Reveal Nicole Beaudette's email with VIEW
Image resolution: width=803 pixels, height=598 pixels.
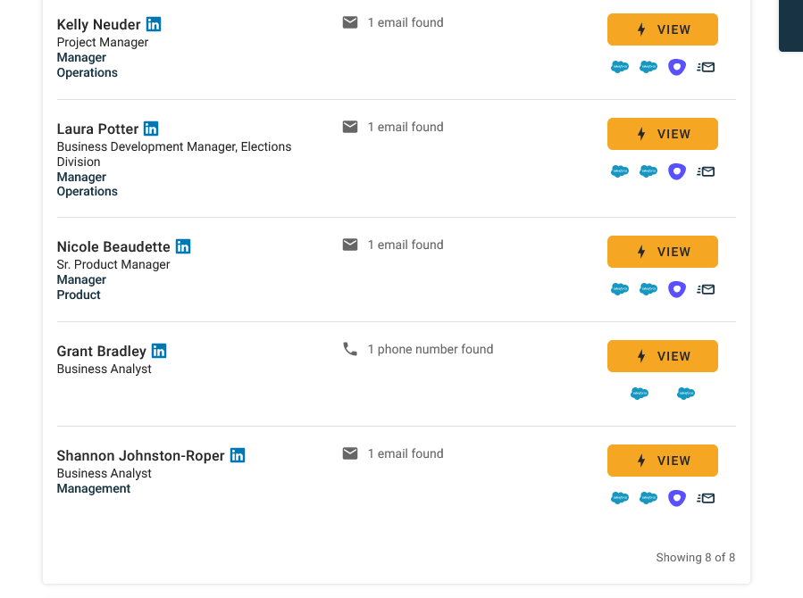pos(663,252)
